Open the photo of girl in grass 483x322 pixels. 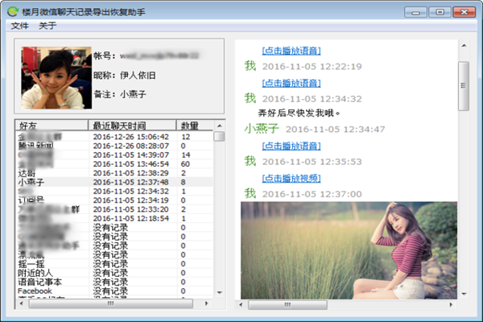pos(349,250)
